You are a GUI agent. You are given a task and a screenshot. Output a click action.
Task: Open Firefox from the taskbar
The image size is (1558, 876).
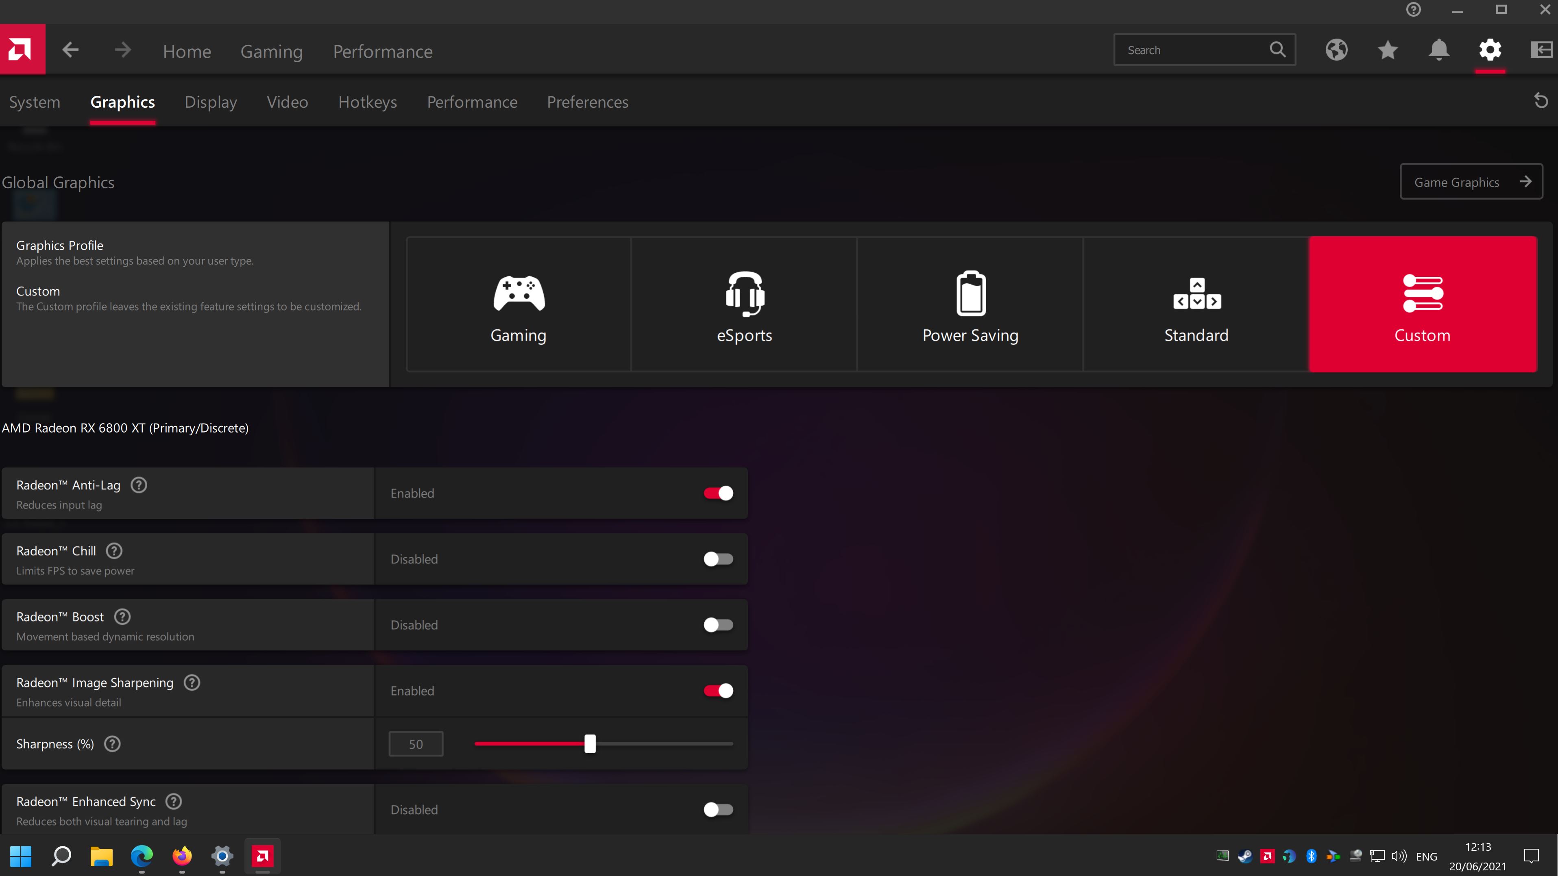(x=181, y=856)
